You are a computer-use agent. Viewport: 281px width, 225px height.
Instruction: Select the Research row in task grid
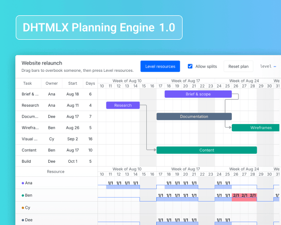coord(56,105)
